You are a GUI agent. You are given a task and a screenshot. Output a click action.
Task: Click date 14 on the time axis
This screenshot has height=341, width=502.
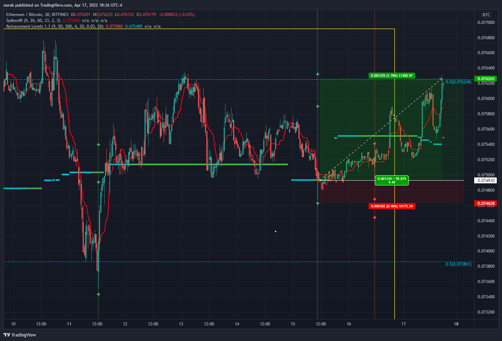(x=237, y=324)
